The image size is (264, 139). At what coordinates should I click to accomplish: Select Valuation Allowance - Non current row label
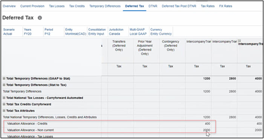click(31, 130)
